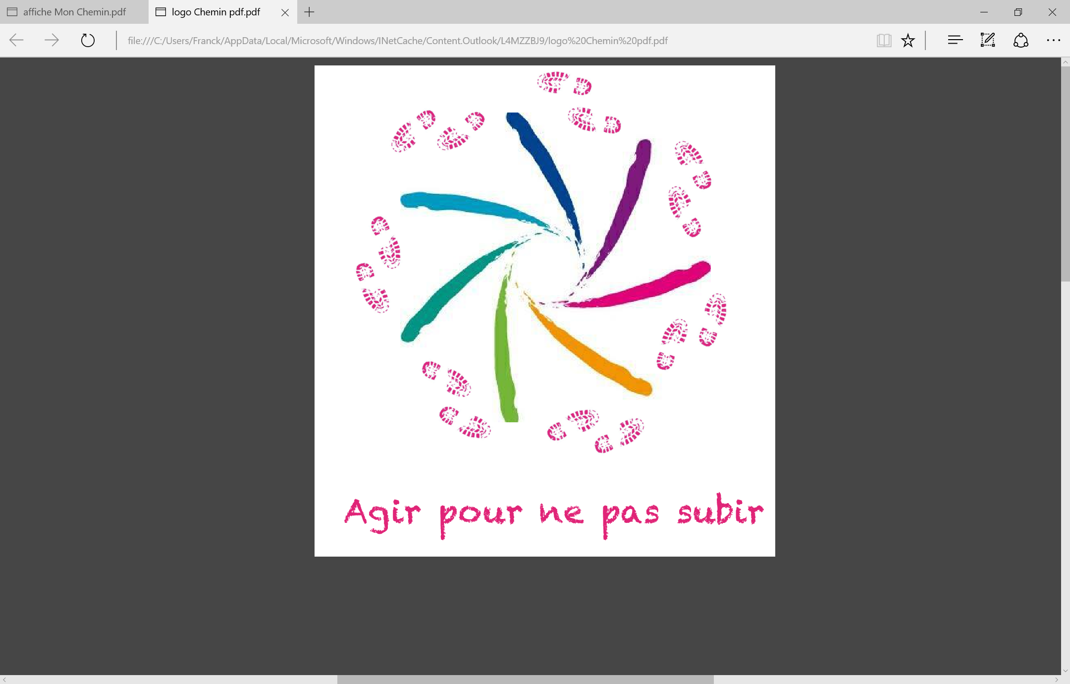Click the vertical scrollbar thumb
Image resolution: width=1070 pixels, height=684 pixels.
pos(1065,173)
